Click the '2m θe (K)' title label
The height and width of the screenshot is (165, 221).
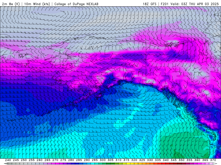point(11,4)
